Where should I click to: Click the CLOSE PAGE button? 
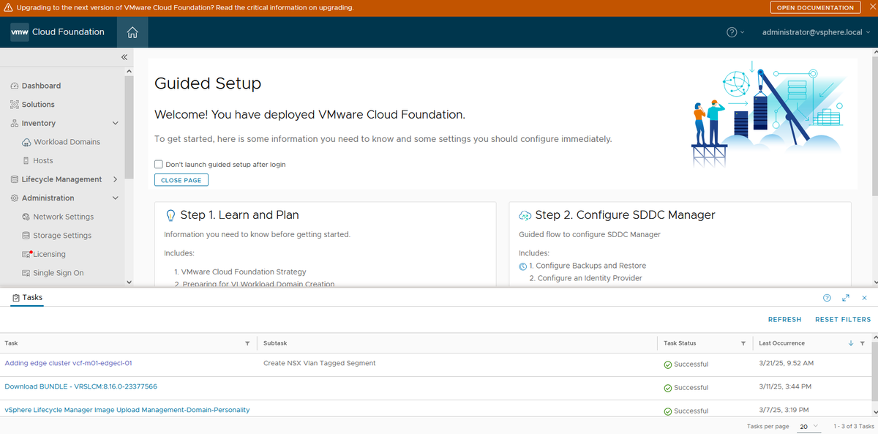point(181,179)
